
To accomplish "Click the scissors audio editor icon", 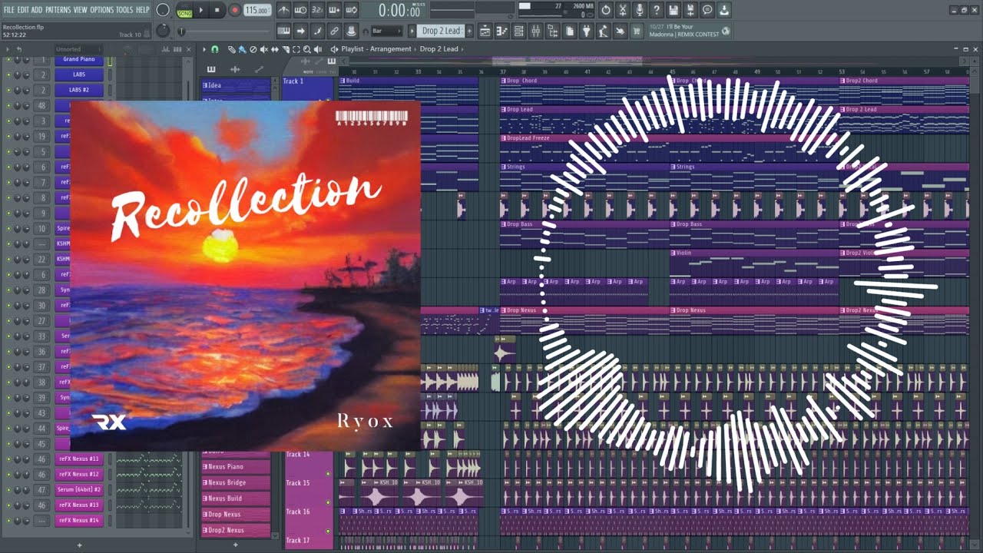I will (623, 11).
